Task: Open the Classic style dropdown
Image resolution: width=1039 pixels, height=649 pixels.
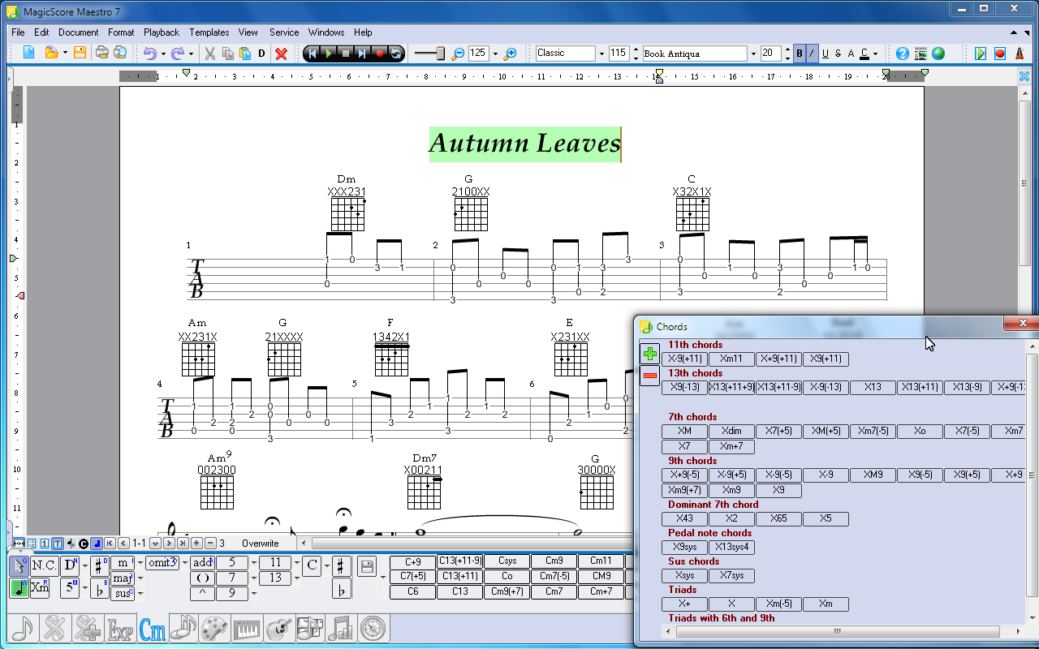Action: [601, 54]
